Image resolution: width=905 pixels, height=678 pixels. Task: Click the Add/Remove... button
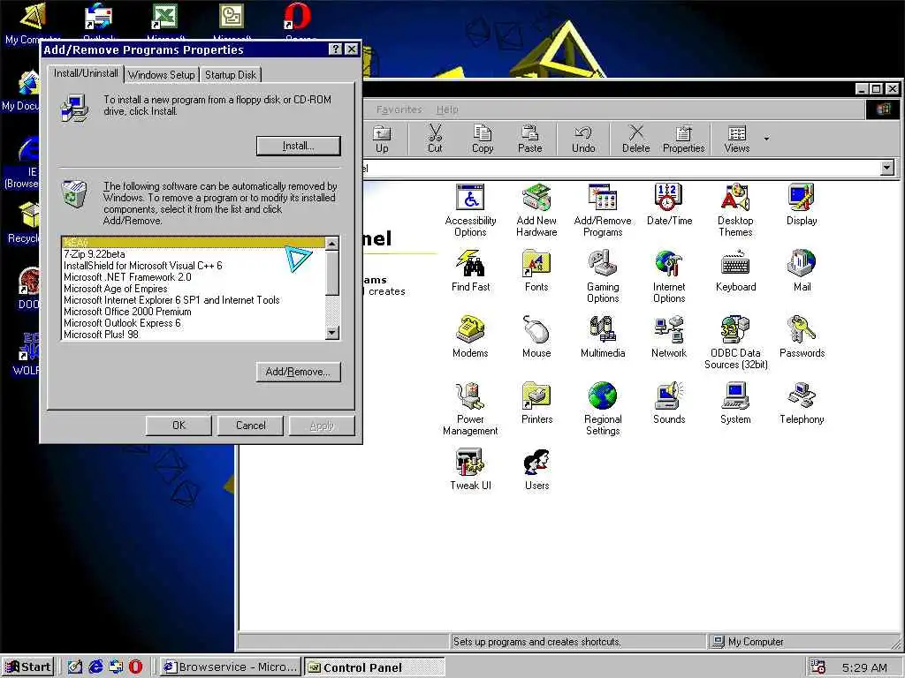(x=299, y=372)
